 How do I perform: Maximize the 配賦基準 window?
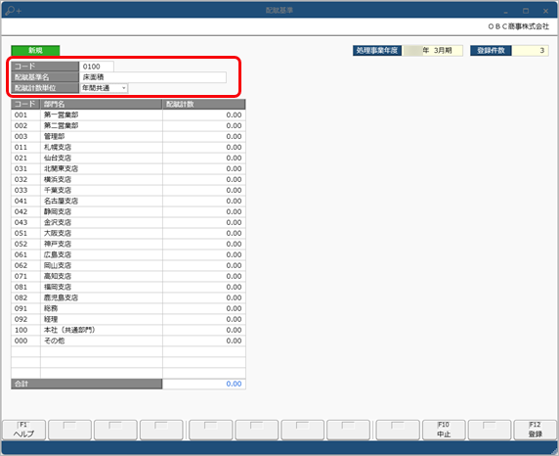coord(526,11)
